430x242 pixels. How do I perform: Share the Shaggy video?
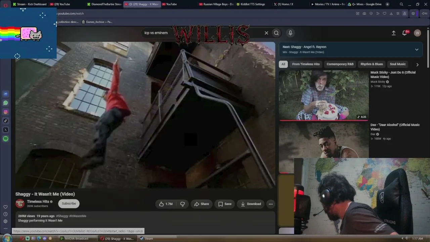pos(202,204)
